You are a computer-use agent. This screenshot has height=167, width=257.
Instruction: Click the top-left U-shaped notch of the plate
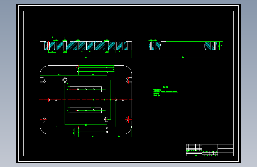[43, 80]
